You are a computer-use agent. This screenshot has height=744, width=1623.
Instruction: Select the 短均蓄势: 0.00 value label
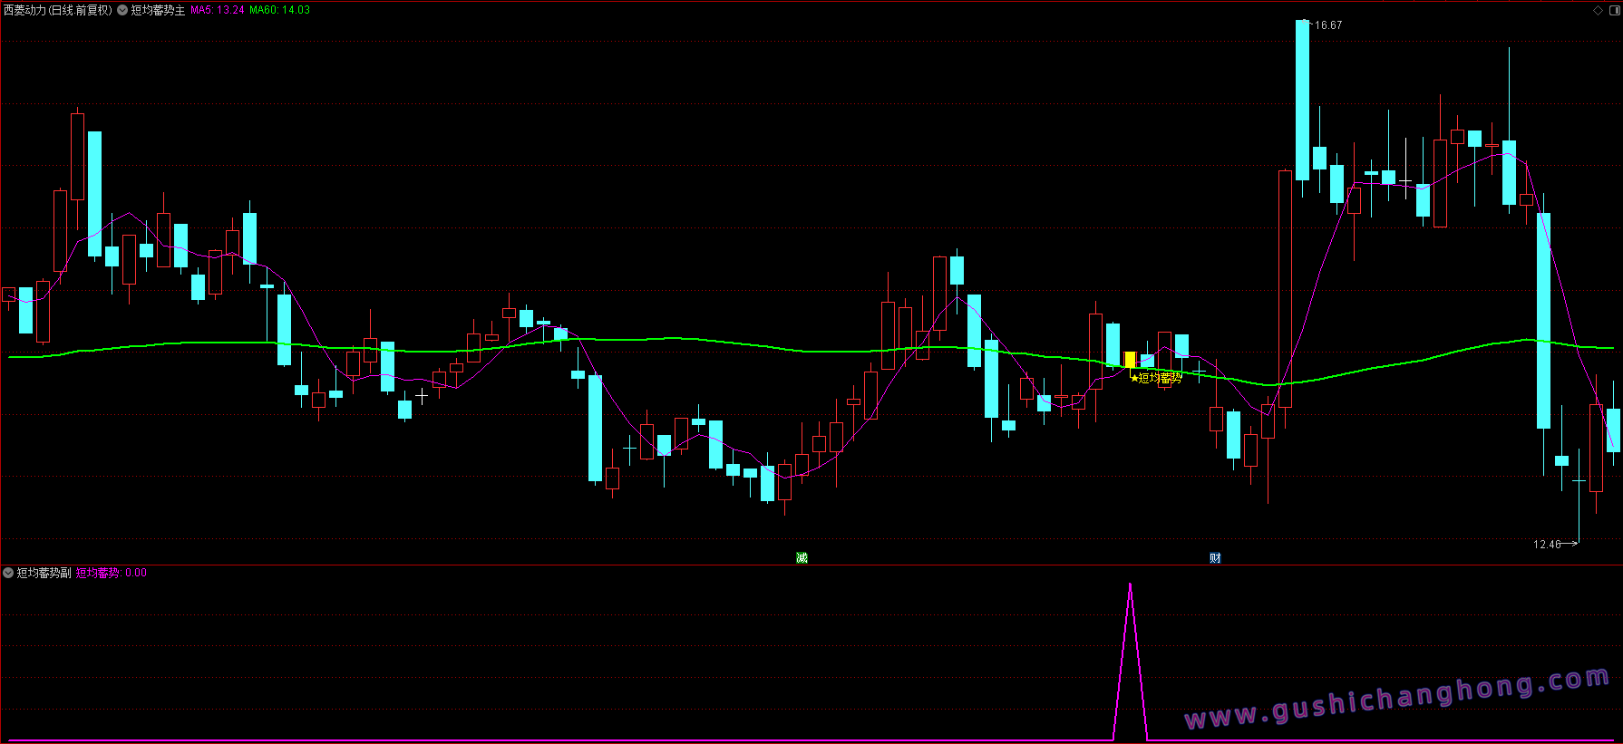pos(111,573)
